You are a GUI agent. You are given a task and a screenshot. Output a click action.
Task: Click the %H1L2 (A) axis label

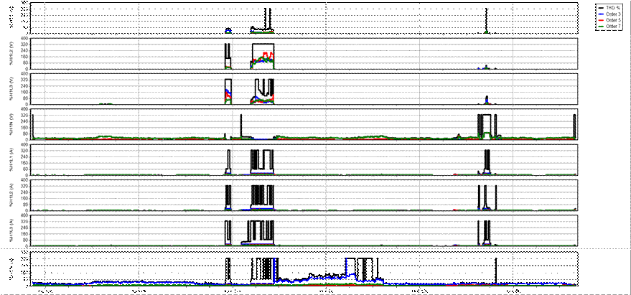pyautogui.click(x=12, y=195)
